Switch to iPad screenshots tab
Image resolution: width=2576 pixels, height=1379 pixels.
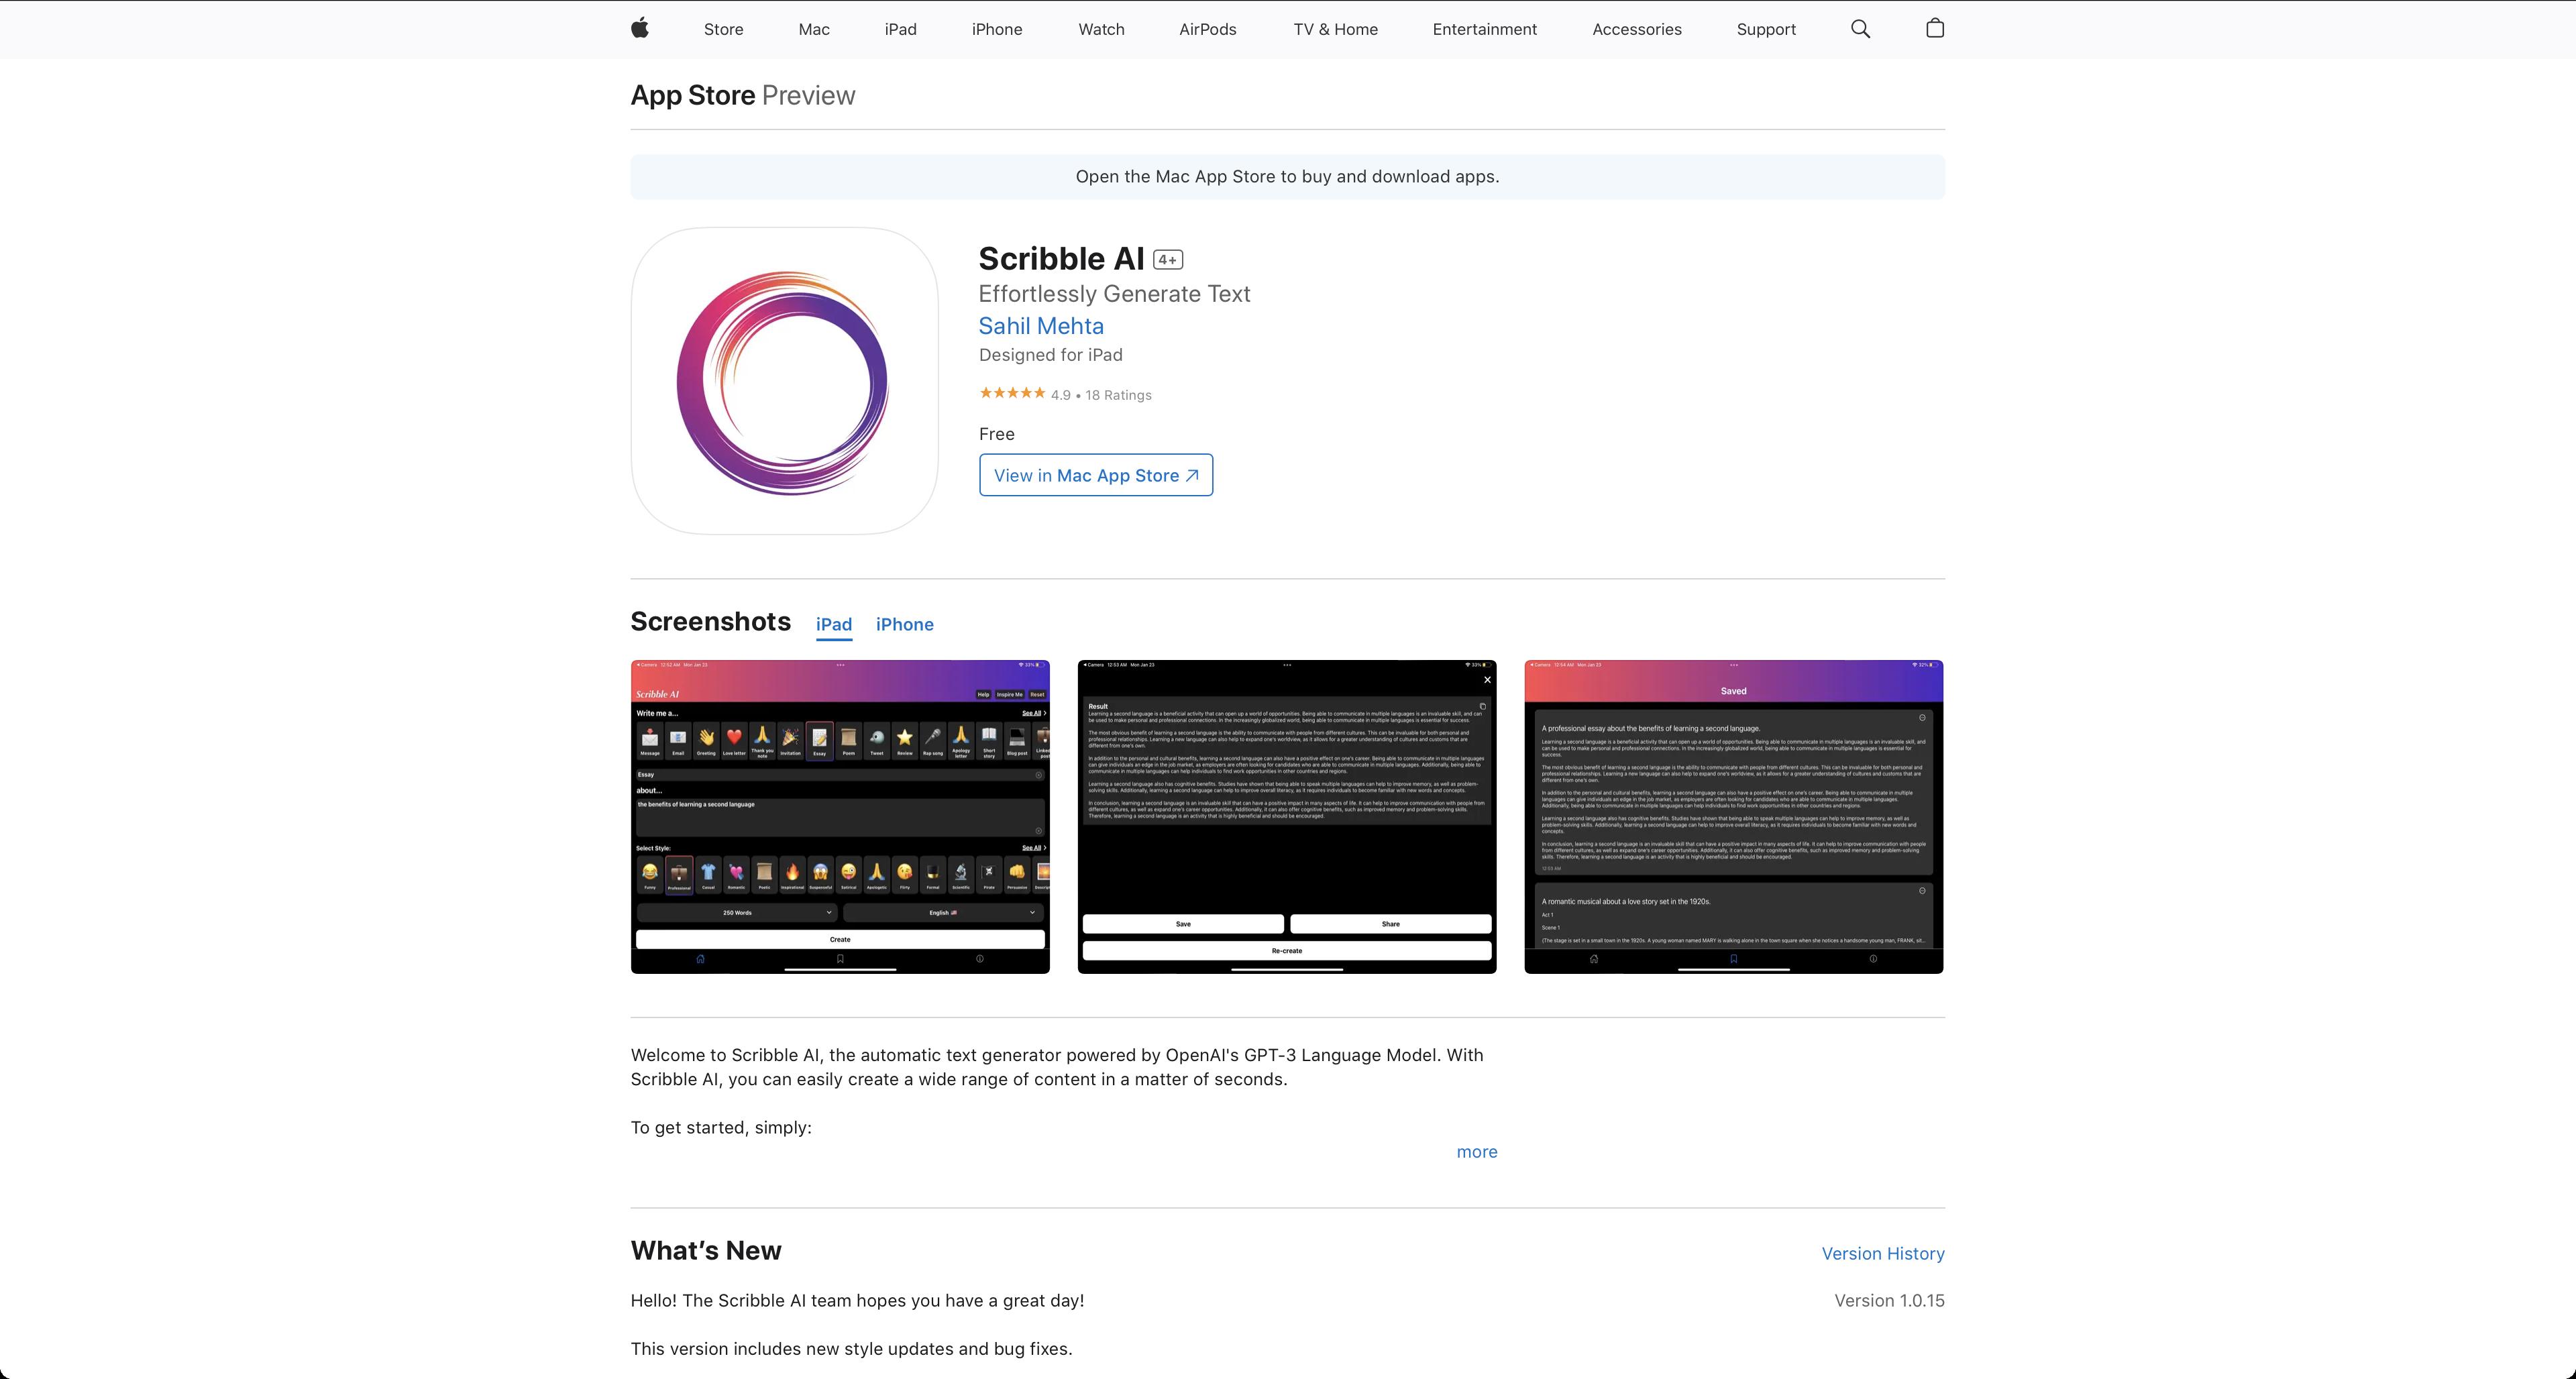834,624
